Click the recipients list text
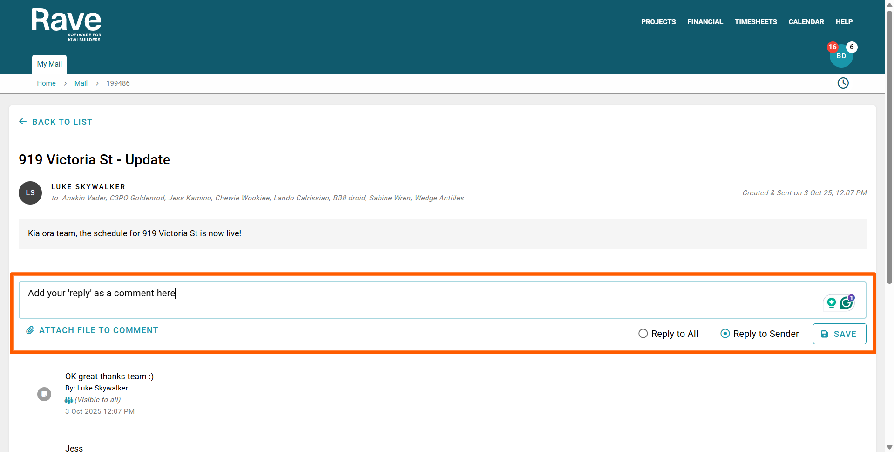Image resolution: width=894 pixels, height=452 pixels. coord(257,198)
